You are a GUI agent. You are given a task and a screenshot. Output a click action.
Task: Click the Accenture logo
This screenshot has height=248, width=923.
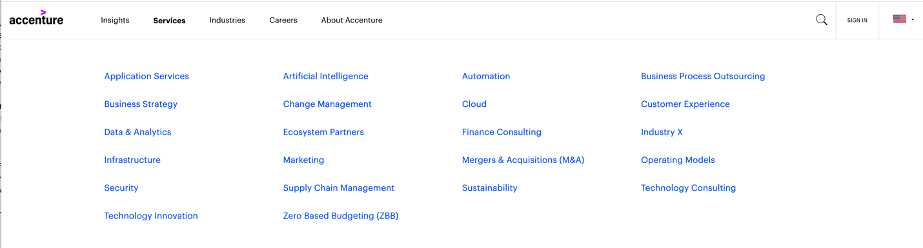click(36, 17)
